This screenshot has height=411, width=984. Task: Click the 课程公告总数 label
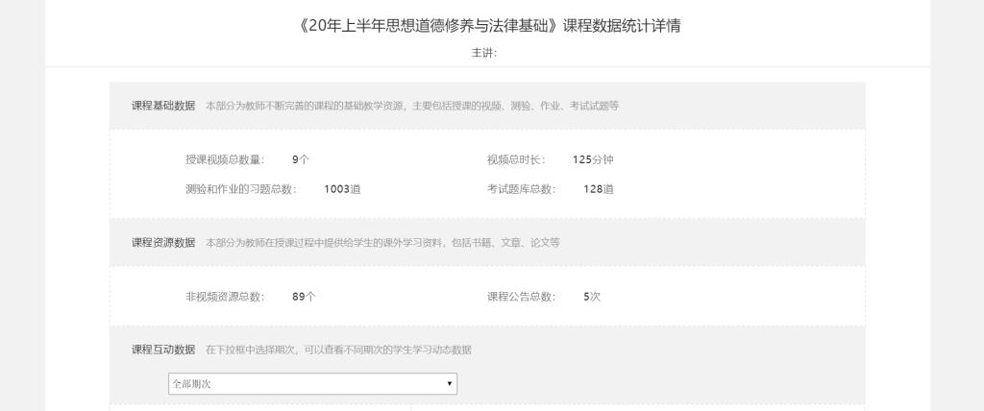point(522,297)
